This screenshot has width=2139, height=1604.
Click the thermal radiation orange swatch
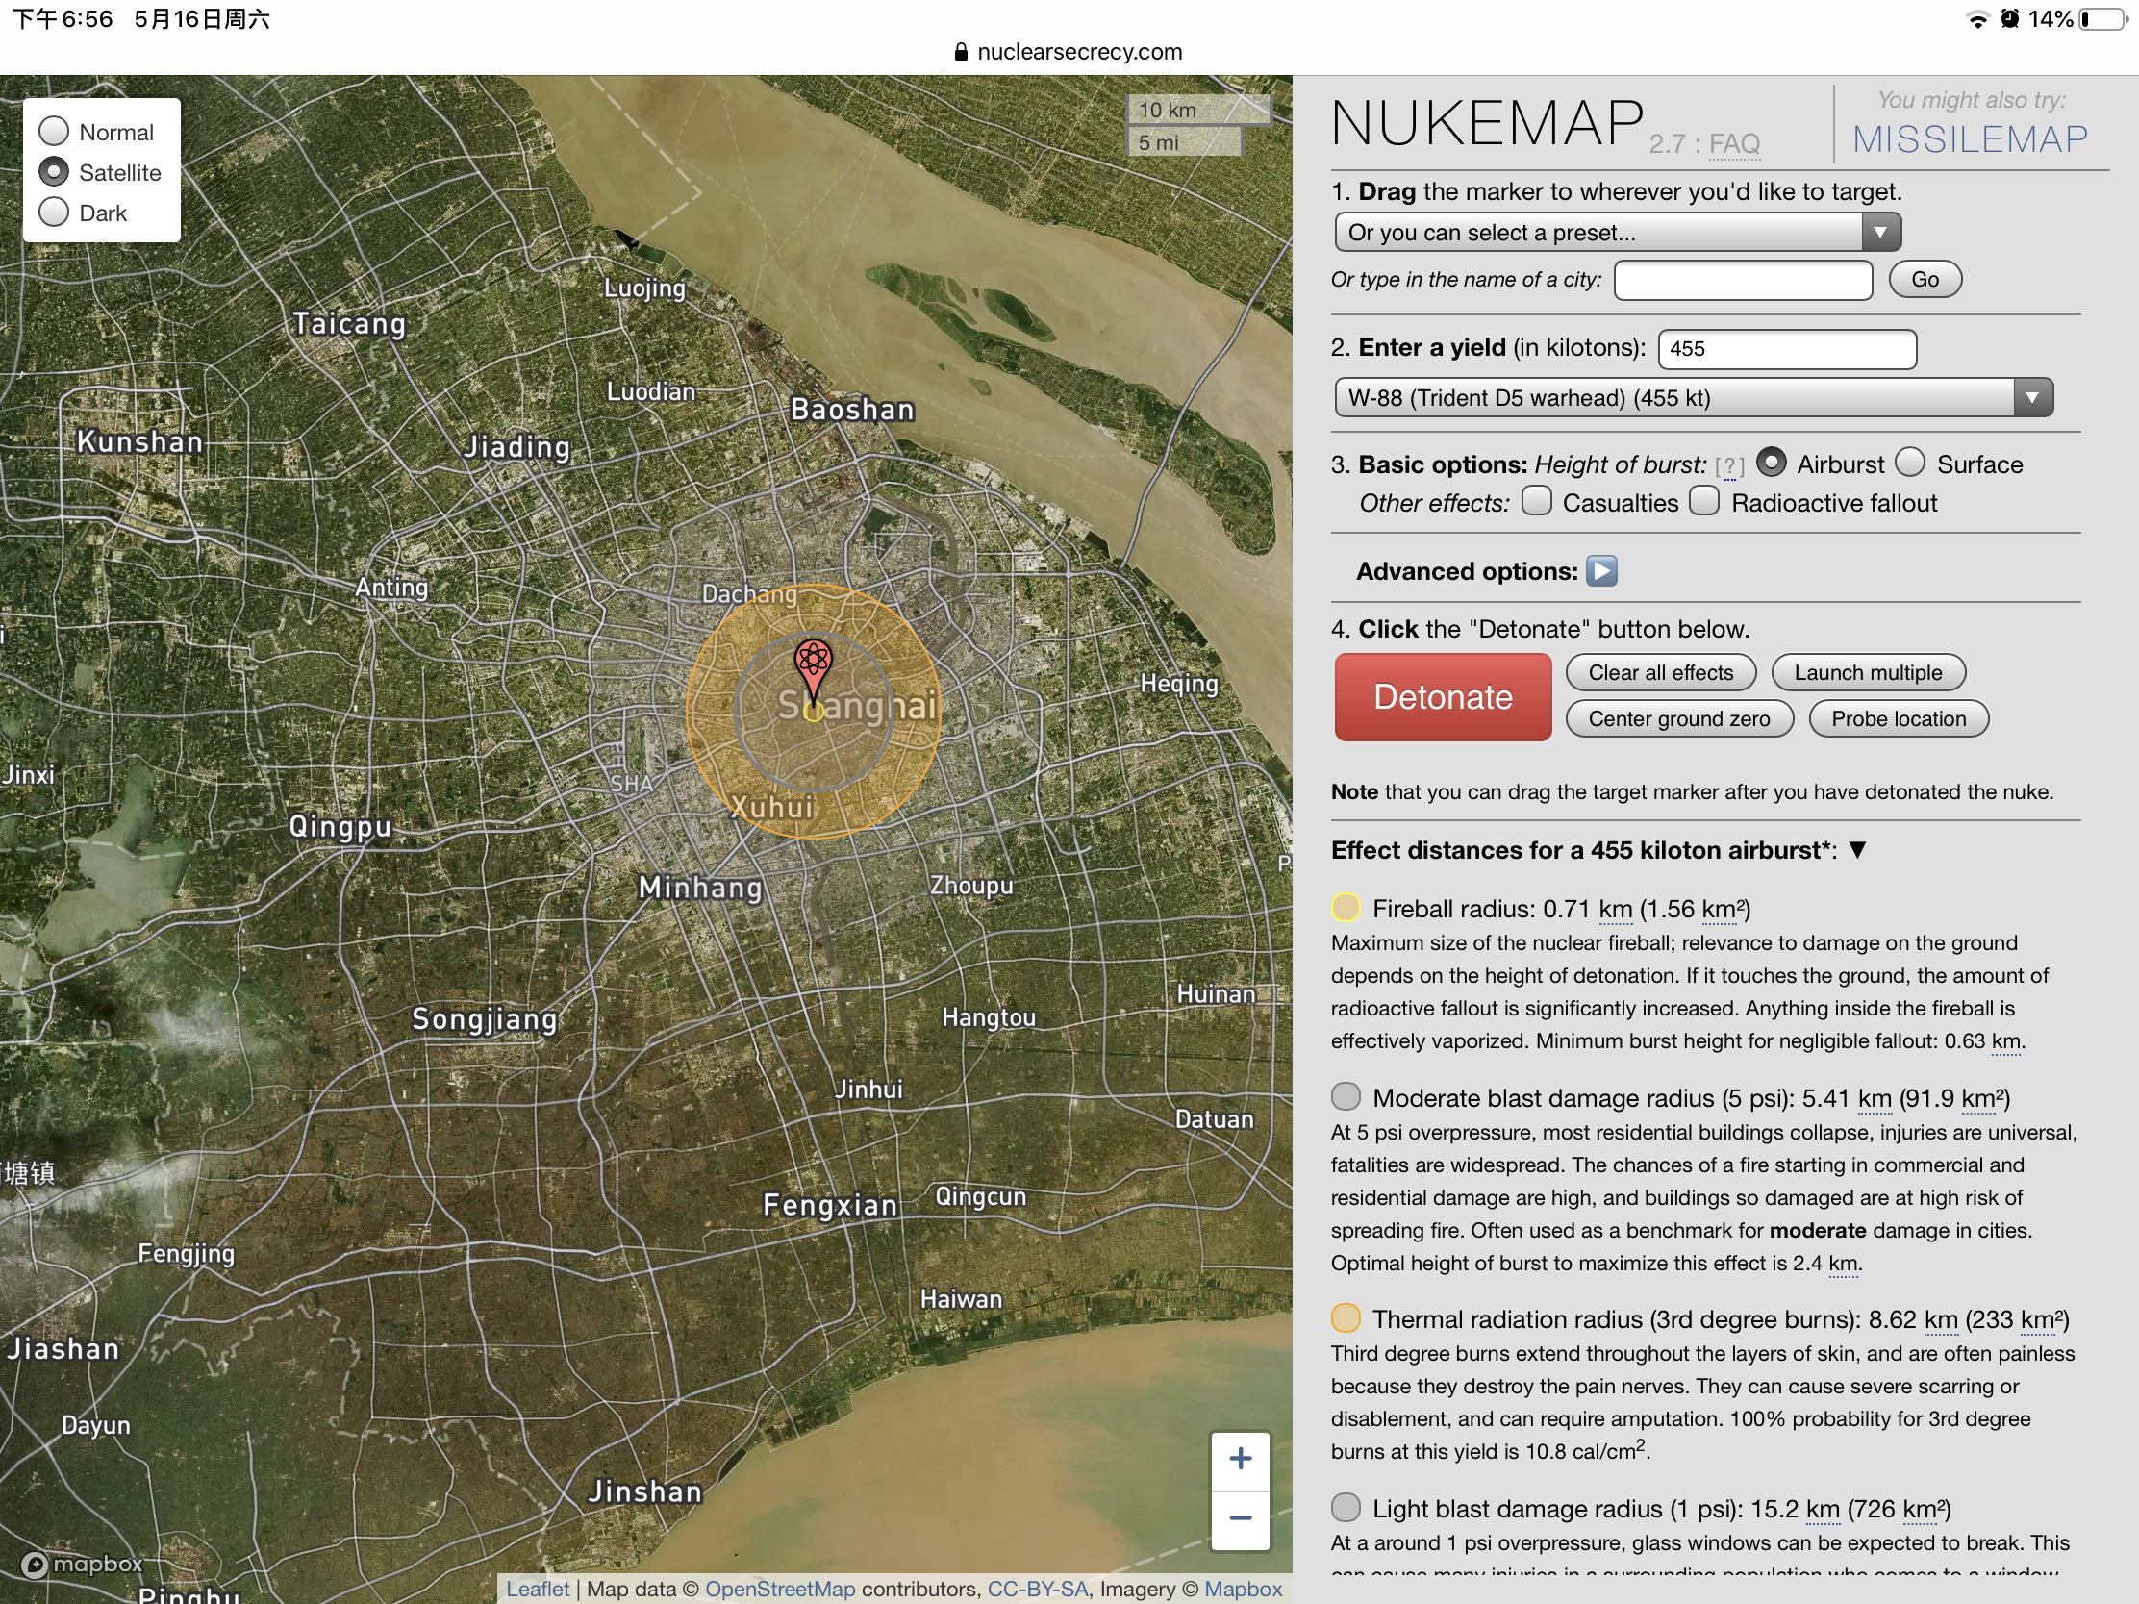[1346, 1317]
